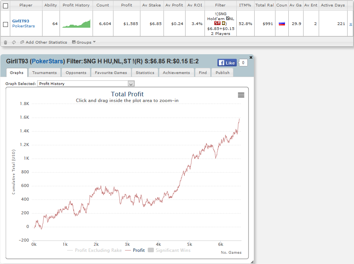Sort by Profit column header
This screenshot has width=354, height=264.
[x=126, y=5]
